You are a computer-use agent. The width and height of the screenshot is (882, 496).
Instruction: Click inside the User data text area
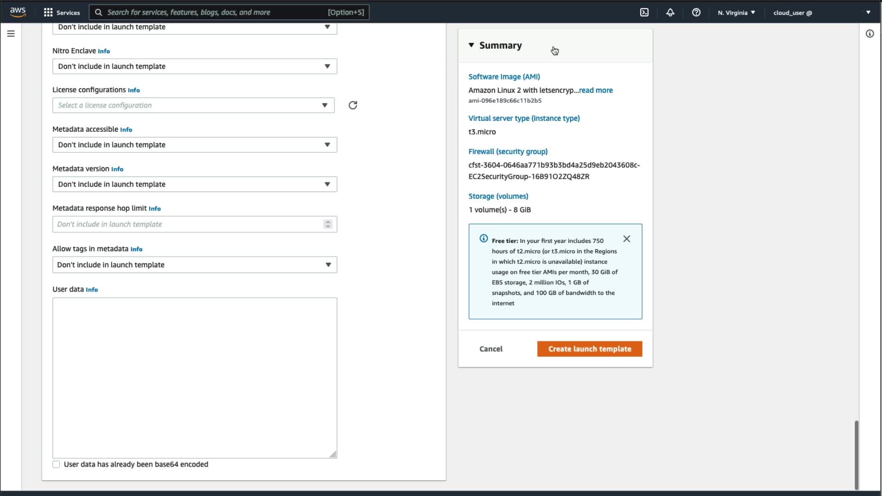[194, 378]
